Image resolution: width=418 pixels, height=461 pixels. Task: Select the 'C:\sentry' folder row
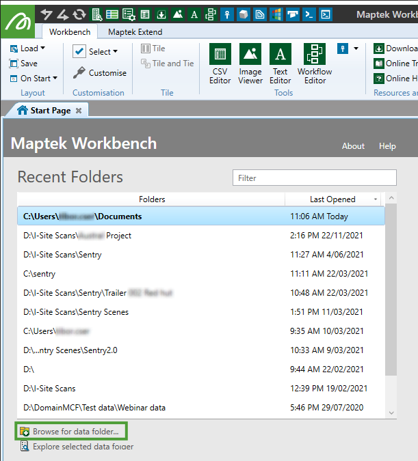201,274
